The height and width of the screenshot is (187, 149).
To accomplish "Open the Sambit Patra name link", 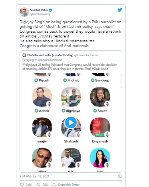I will [39, 10].
